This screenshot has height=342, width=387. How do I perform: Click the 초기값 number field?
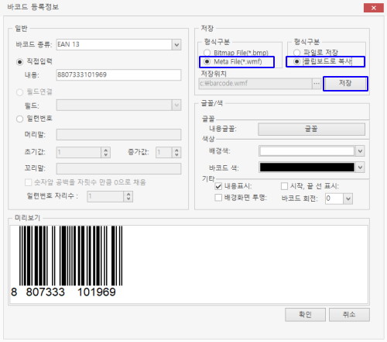79,152
